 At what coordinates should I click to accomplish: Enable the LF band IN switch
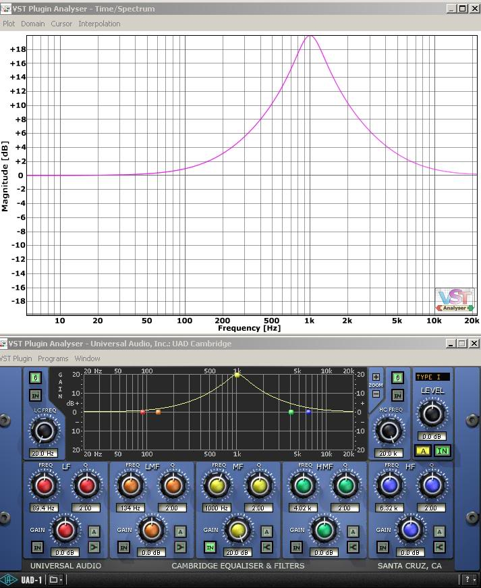coord(37,547)
